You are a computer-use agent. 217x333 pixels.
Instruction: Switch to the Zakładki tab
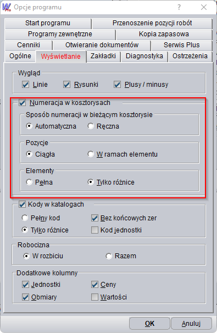103,56
